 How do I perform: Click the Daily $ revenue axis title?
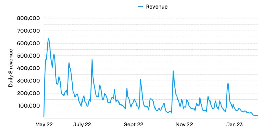click(x=11, y=68)
